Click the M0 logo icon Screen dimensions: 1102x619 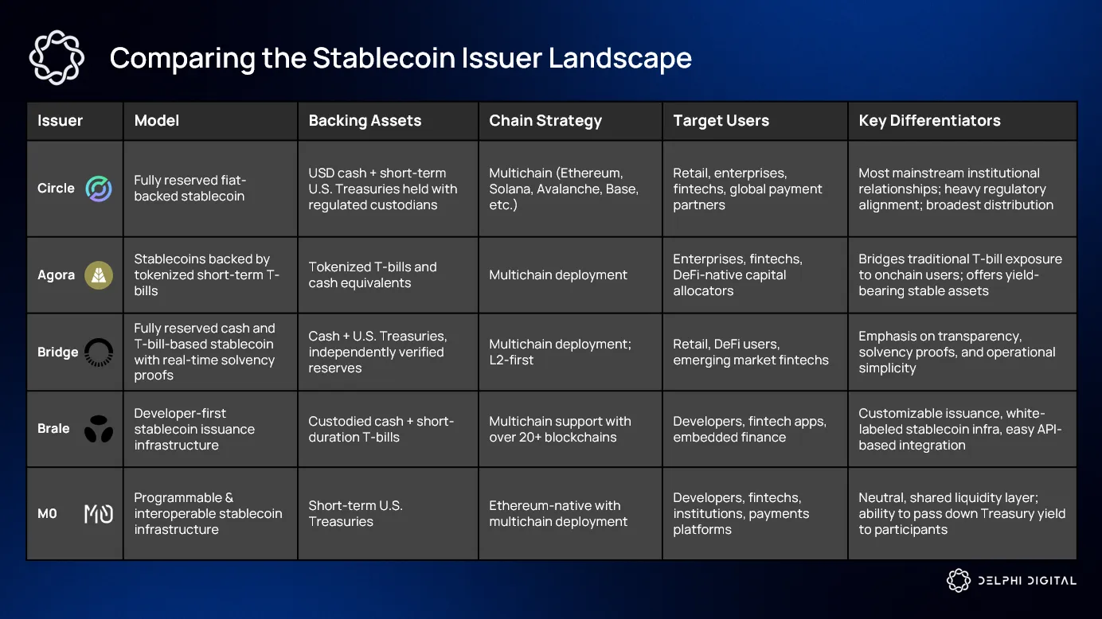99,514
